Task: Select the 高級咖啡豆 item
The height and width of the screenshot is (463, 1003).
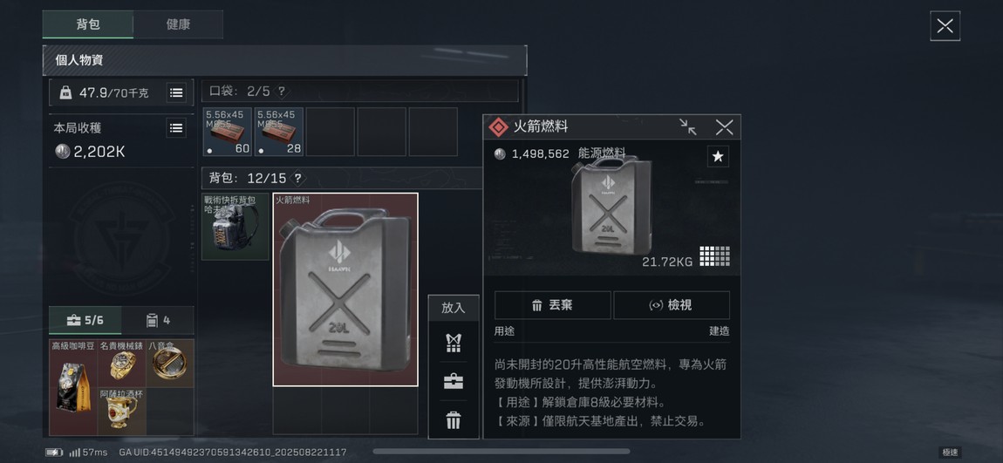Action: tap(73, 387)
